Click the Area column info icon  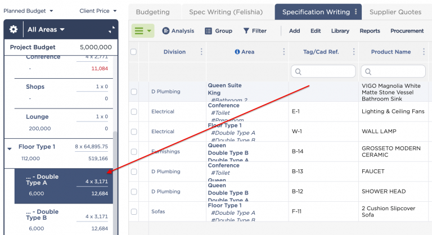tap(237, 52)
